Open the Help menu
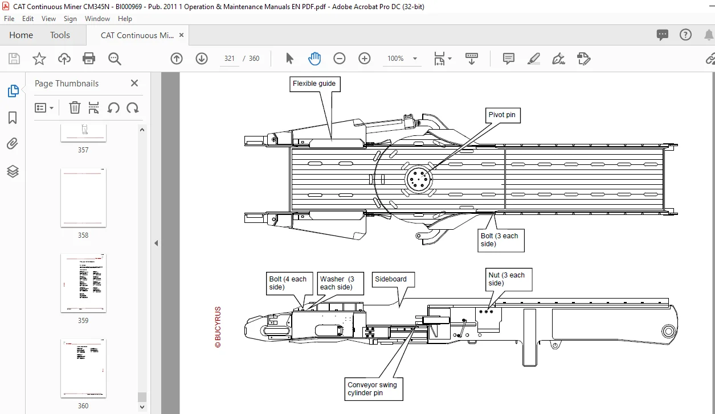715x414 pixels. pyautogui.click(x=125, y=19)
